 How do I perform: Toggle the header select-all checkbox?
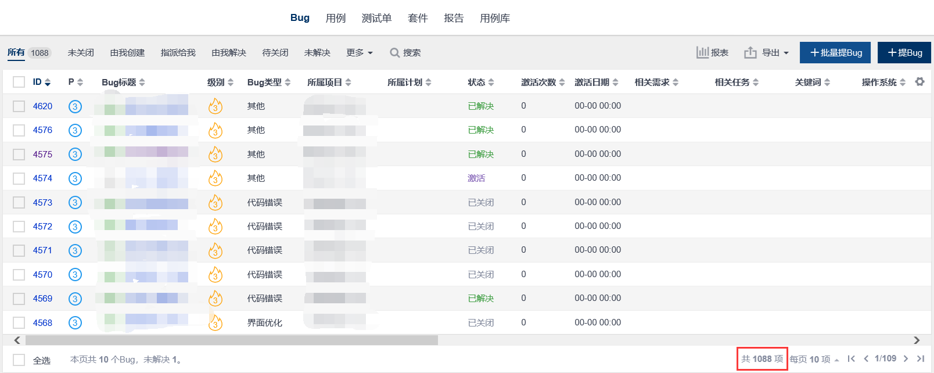pos(19,82)
